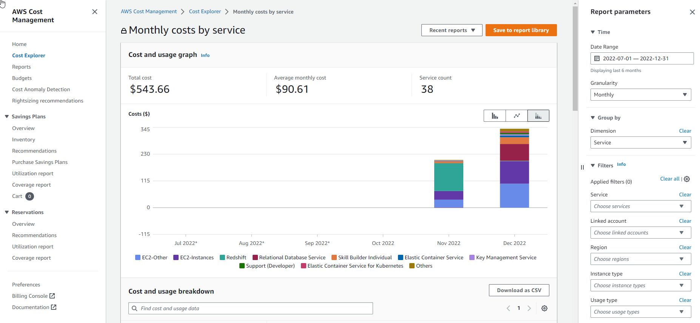Click the Billing Console external link icon

point(52,296)
